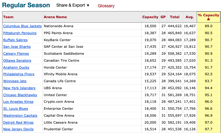
Task: Click the sort arrow under % Capacity
Action: tap(209, 19)
